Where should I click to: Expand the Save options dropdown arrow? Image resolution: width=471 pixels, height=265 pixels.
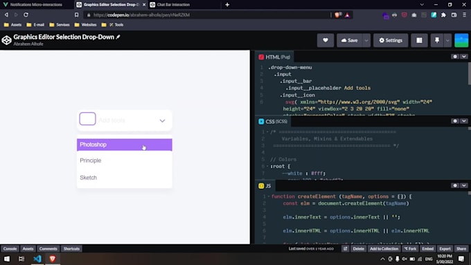pos(366,40)
